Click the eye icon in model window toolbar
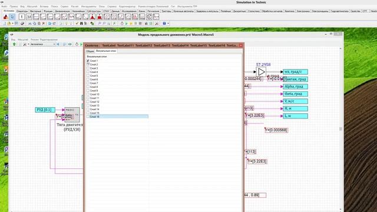 (70, 44)
